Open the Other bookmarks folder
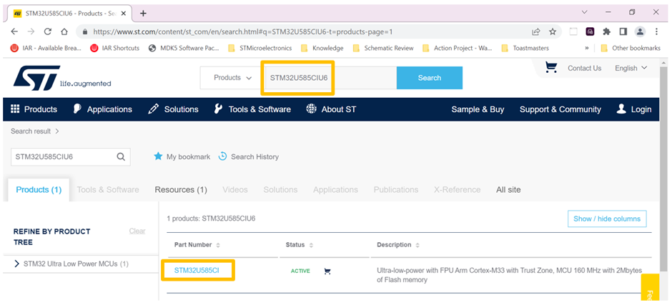This screenshot has width=672, height=305. [x=631, y=48]
